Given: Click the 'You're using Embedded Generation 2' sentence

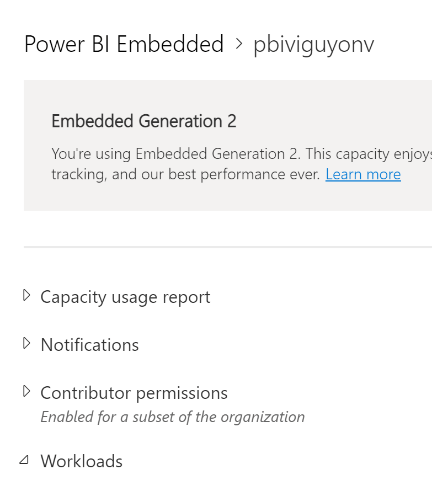Looking at the screenshot, I should click(177, 153).
